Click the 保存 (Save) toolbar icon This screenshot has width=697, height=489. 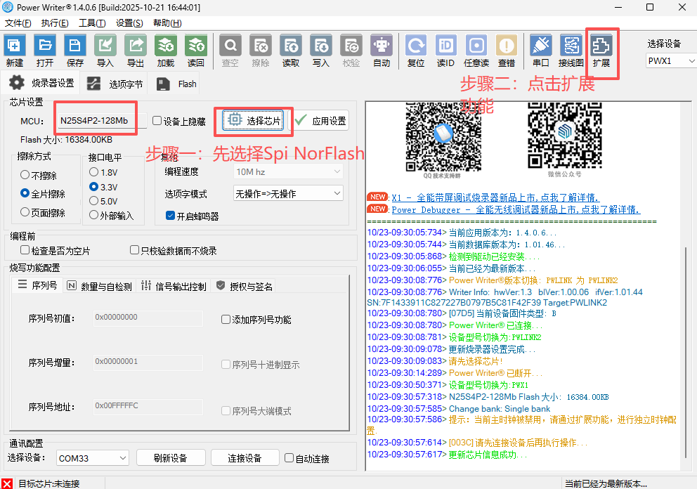(x=75, y=51)
